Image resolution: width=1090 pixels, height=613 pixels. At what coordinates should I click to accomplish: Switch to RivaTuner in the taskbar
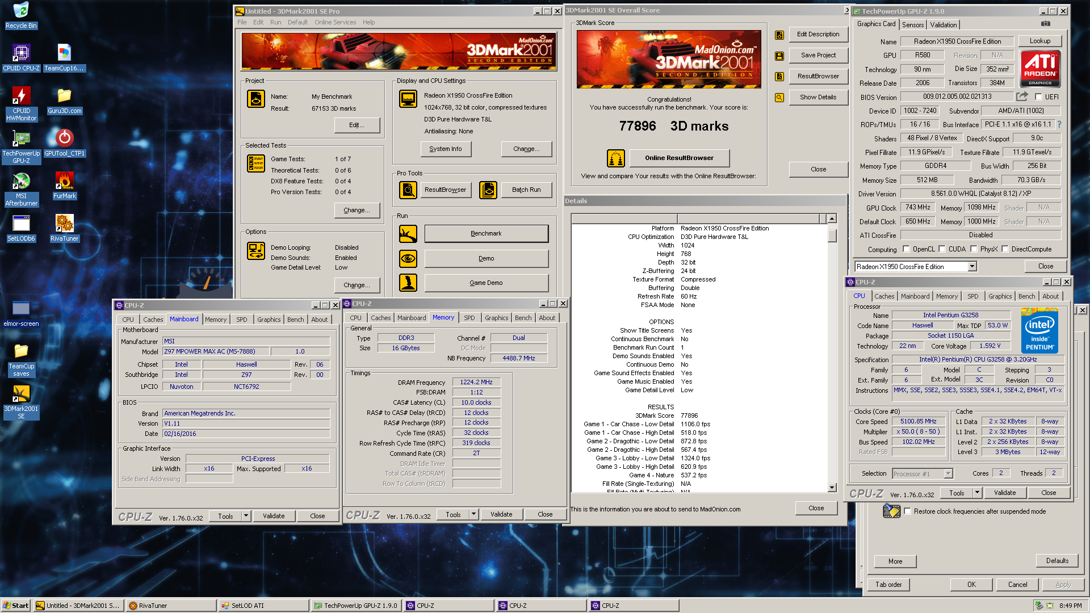pos(171,606)
